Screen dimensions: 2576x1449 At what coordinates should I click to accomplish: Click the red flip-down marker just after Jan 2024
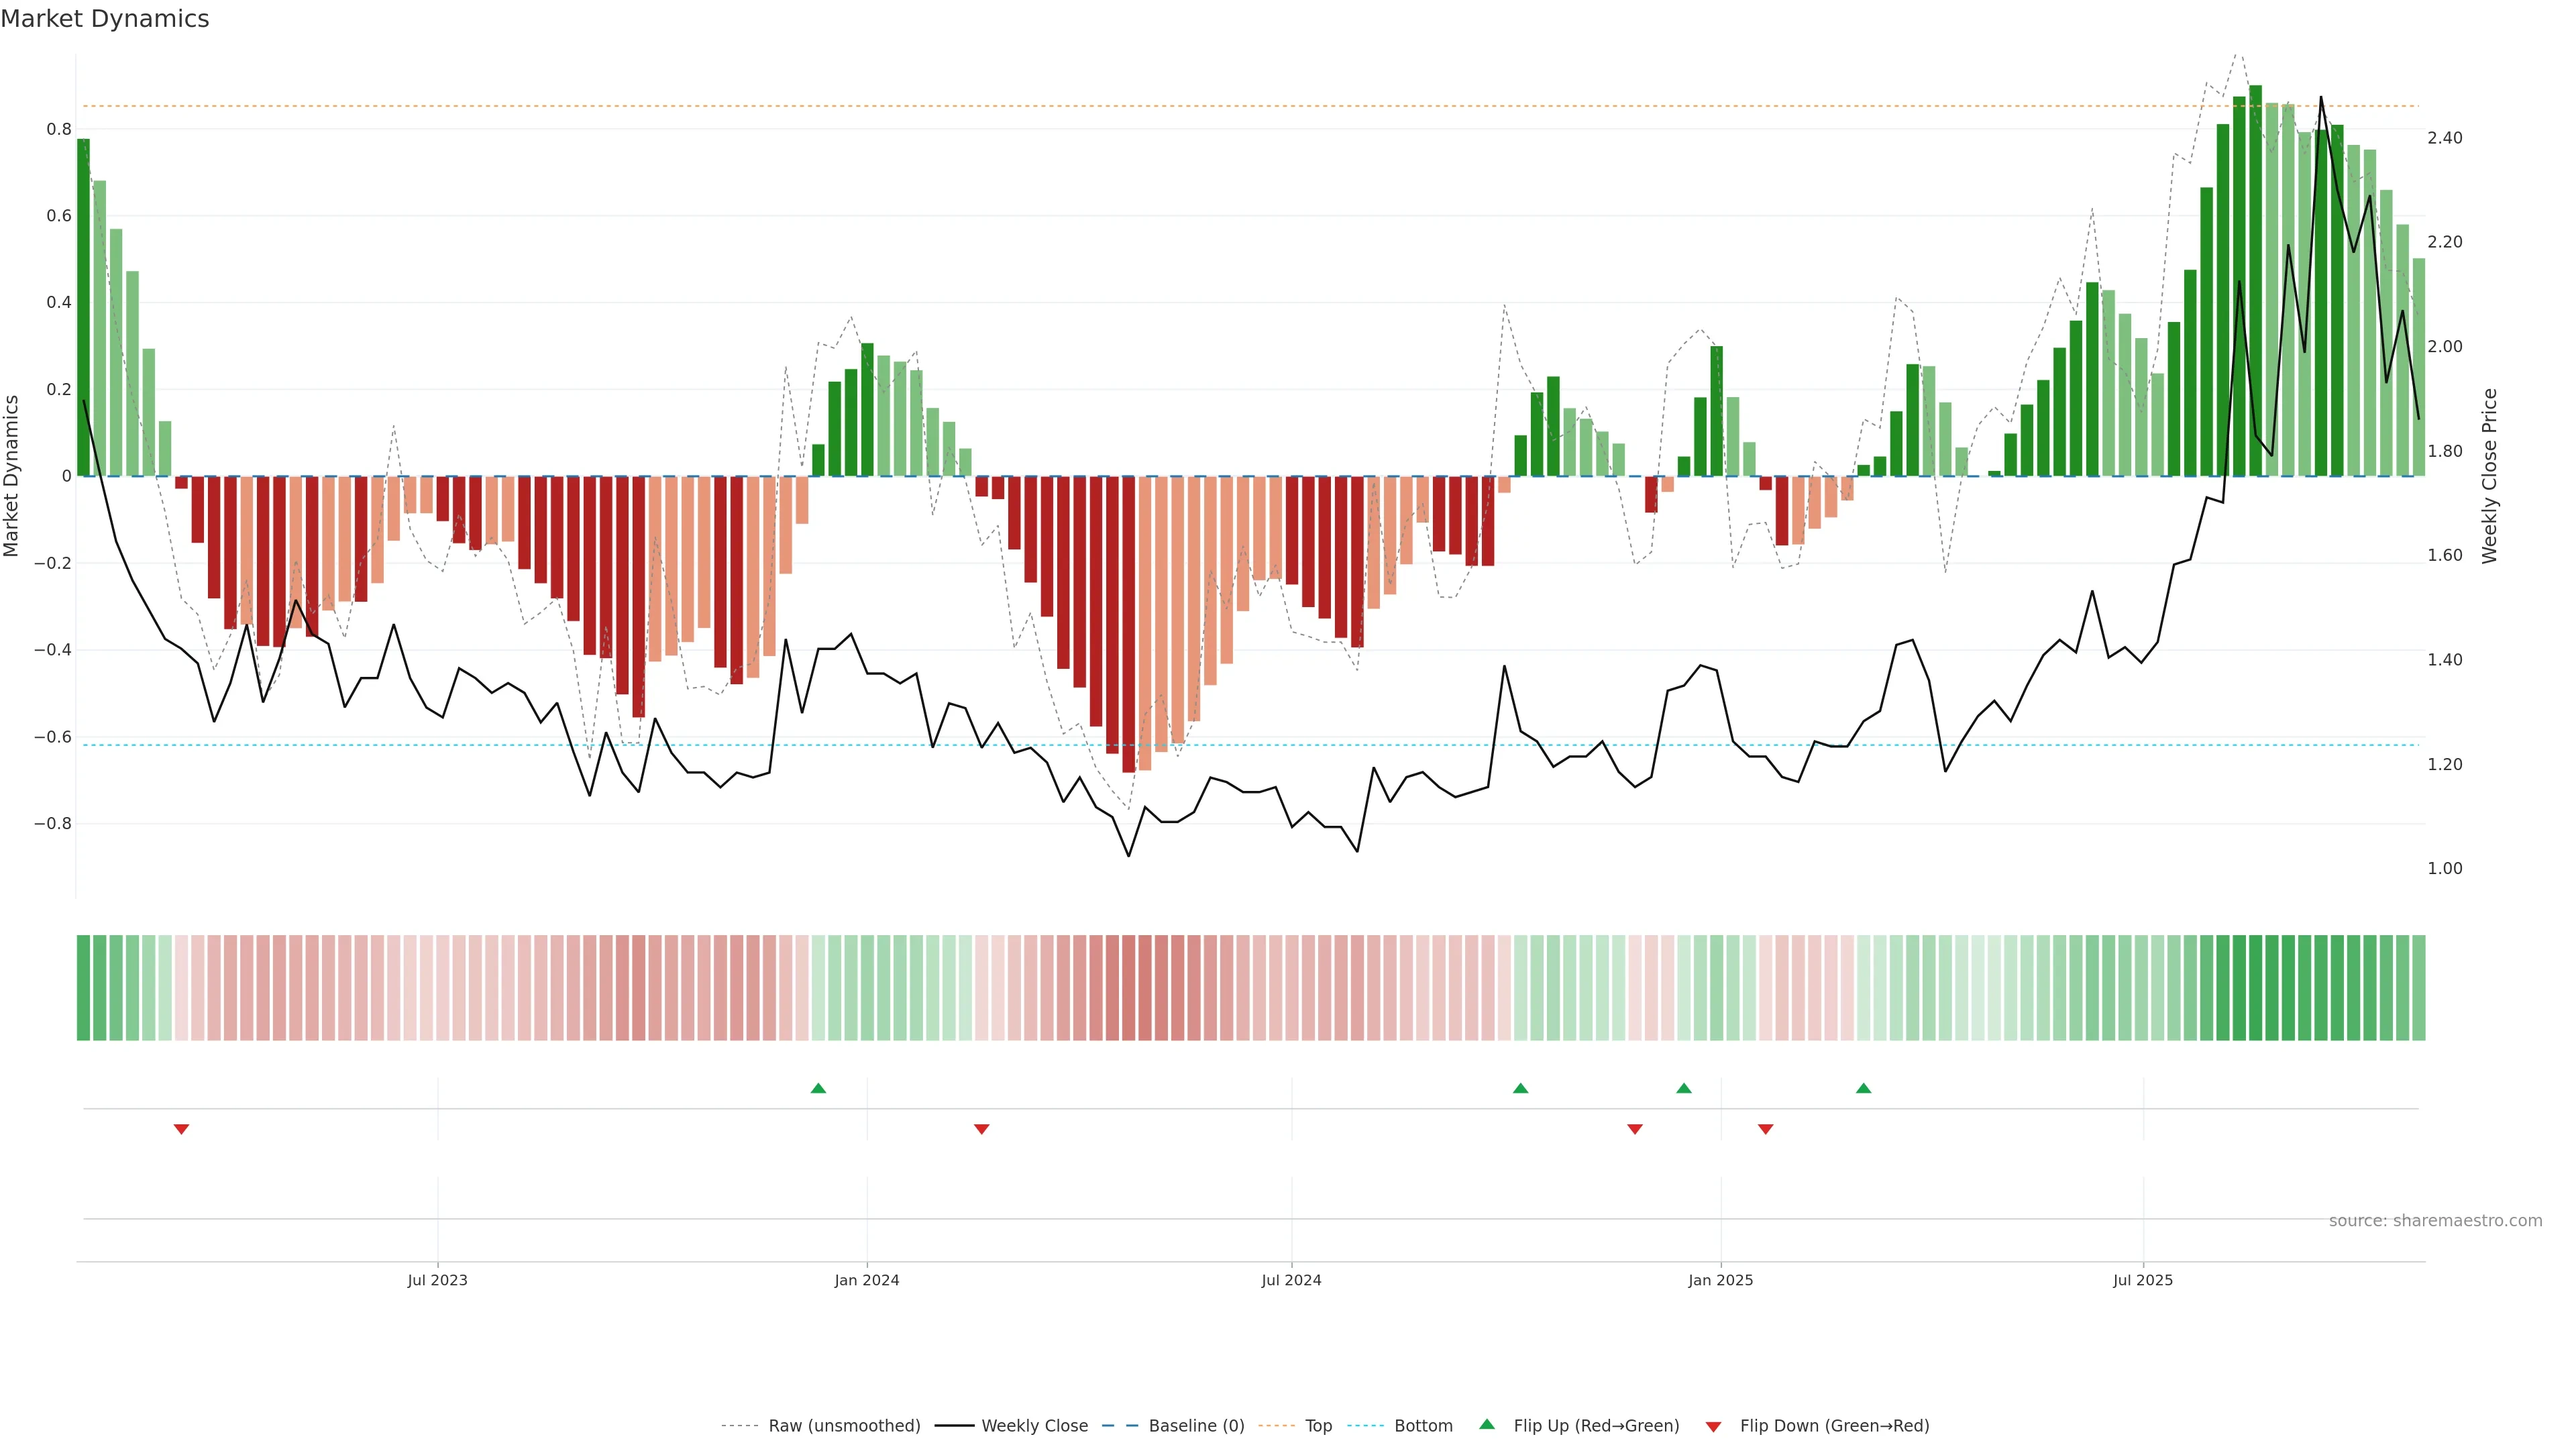[981, 1129]
